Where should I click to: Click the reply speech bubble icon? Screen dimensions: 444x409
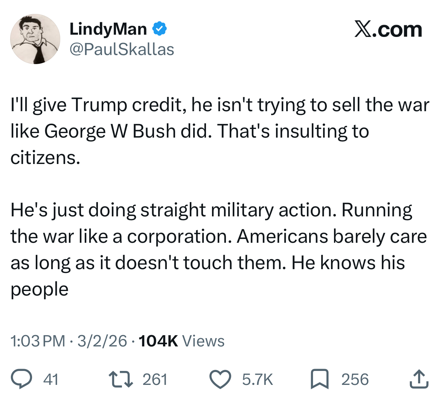[21, 379]
